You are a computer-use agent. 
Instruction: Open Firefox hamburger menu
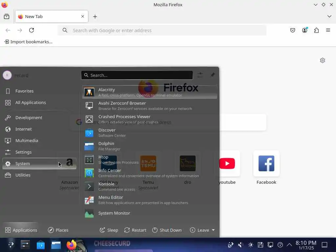[x=328, y=30]
